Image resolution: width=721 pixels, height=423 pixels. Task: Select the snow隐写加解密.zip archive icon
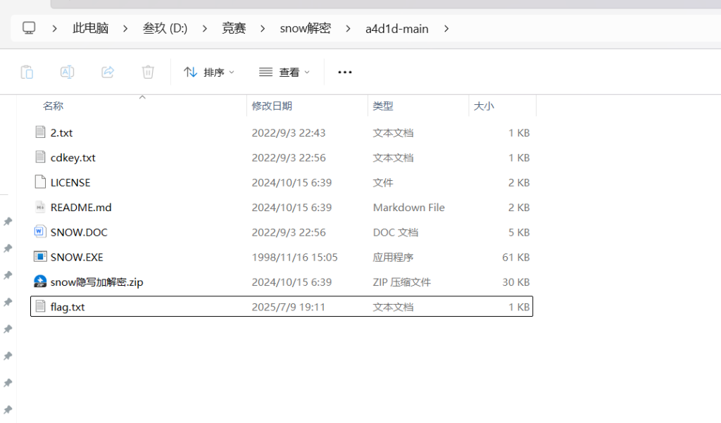pos(40,282)
